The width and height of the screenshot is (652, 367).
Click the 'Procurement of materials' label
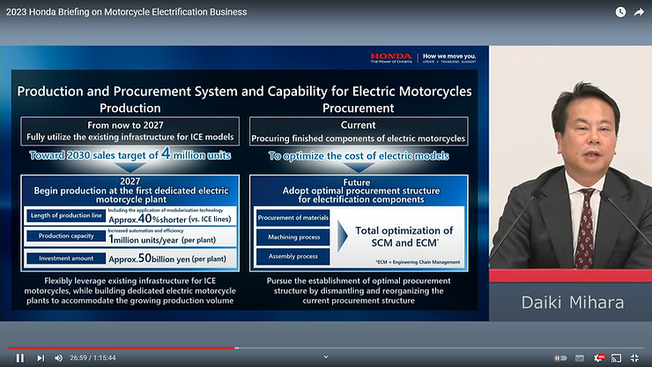[293, 218]
